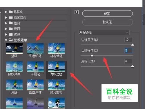Select the 干画笔 filter thumbnail
The width and height of the screenshot is (145, 109).
click(35, 67)
